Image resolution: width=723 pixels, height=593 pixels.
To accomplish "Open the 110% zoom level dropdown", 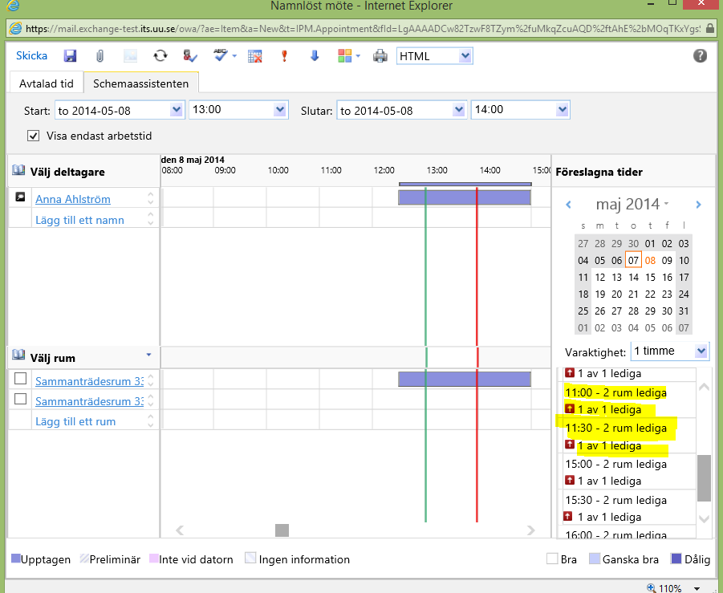I will pyautogui.click(x=697, y=588).
